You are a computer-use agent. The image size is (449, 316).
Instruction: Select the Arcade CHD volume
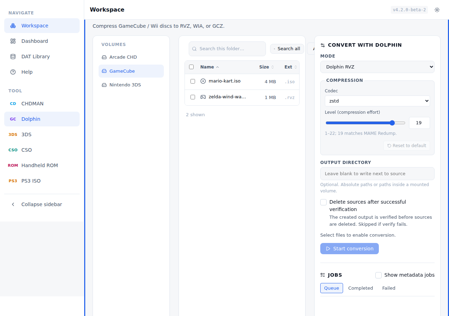click(x=131, y=57)
